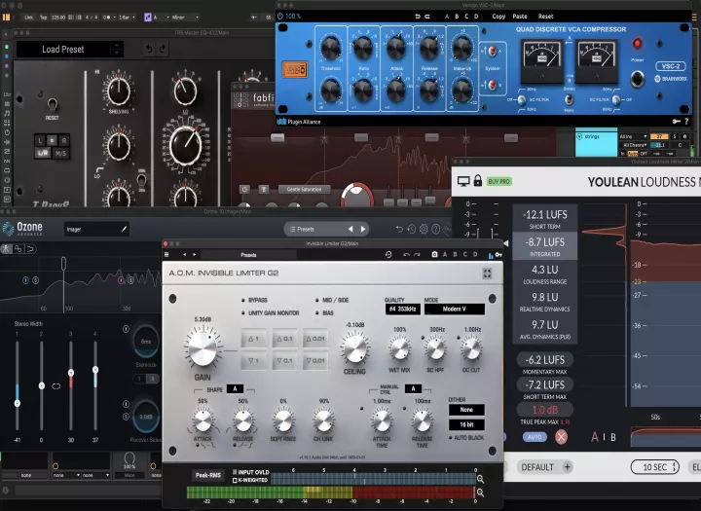The image size is (701, 511).
Task: Click Copy in VSC-2 toolbar
Action: point(498,17)
